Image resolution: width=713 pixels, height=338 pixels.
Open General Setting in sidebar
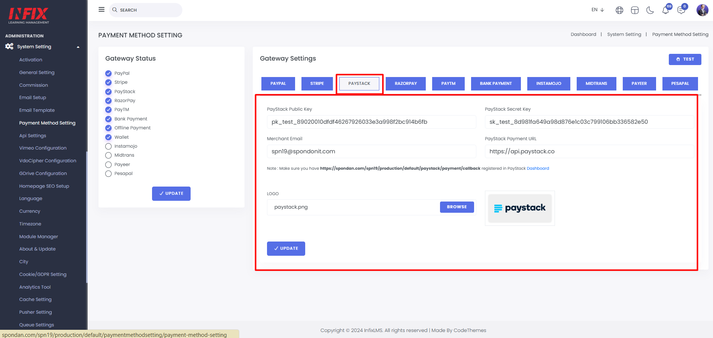(x=37, y=73)
